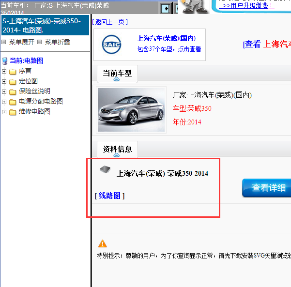
Task: Click 菜单展开 to expand the menu
Action: [22, 42]
